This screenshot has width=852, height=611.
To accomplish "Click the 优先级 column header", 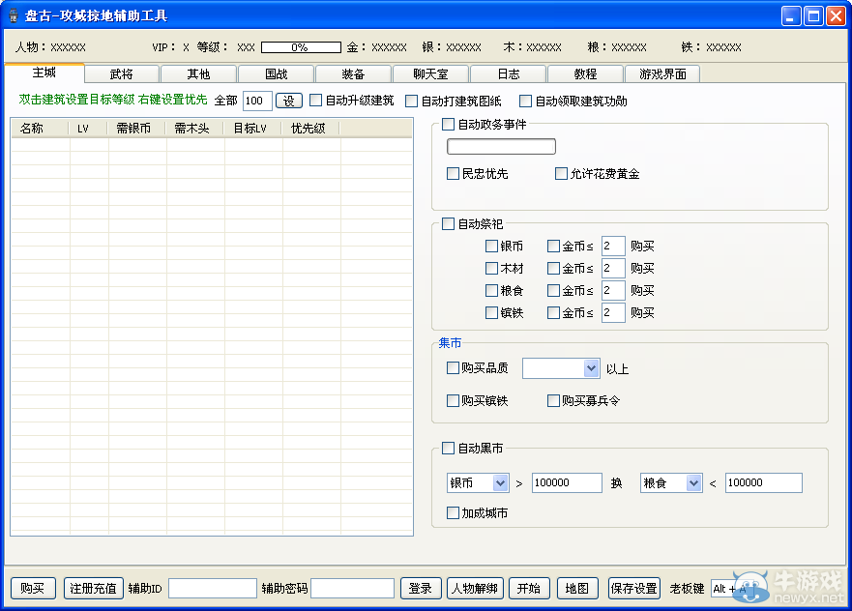I will pos(310,129).
